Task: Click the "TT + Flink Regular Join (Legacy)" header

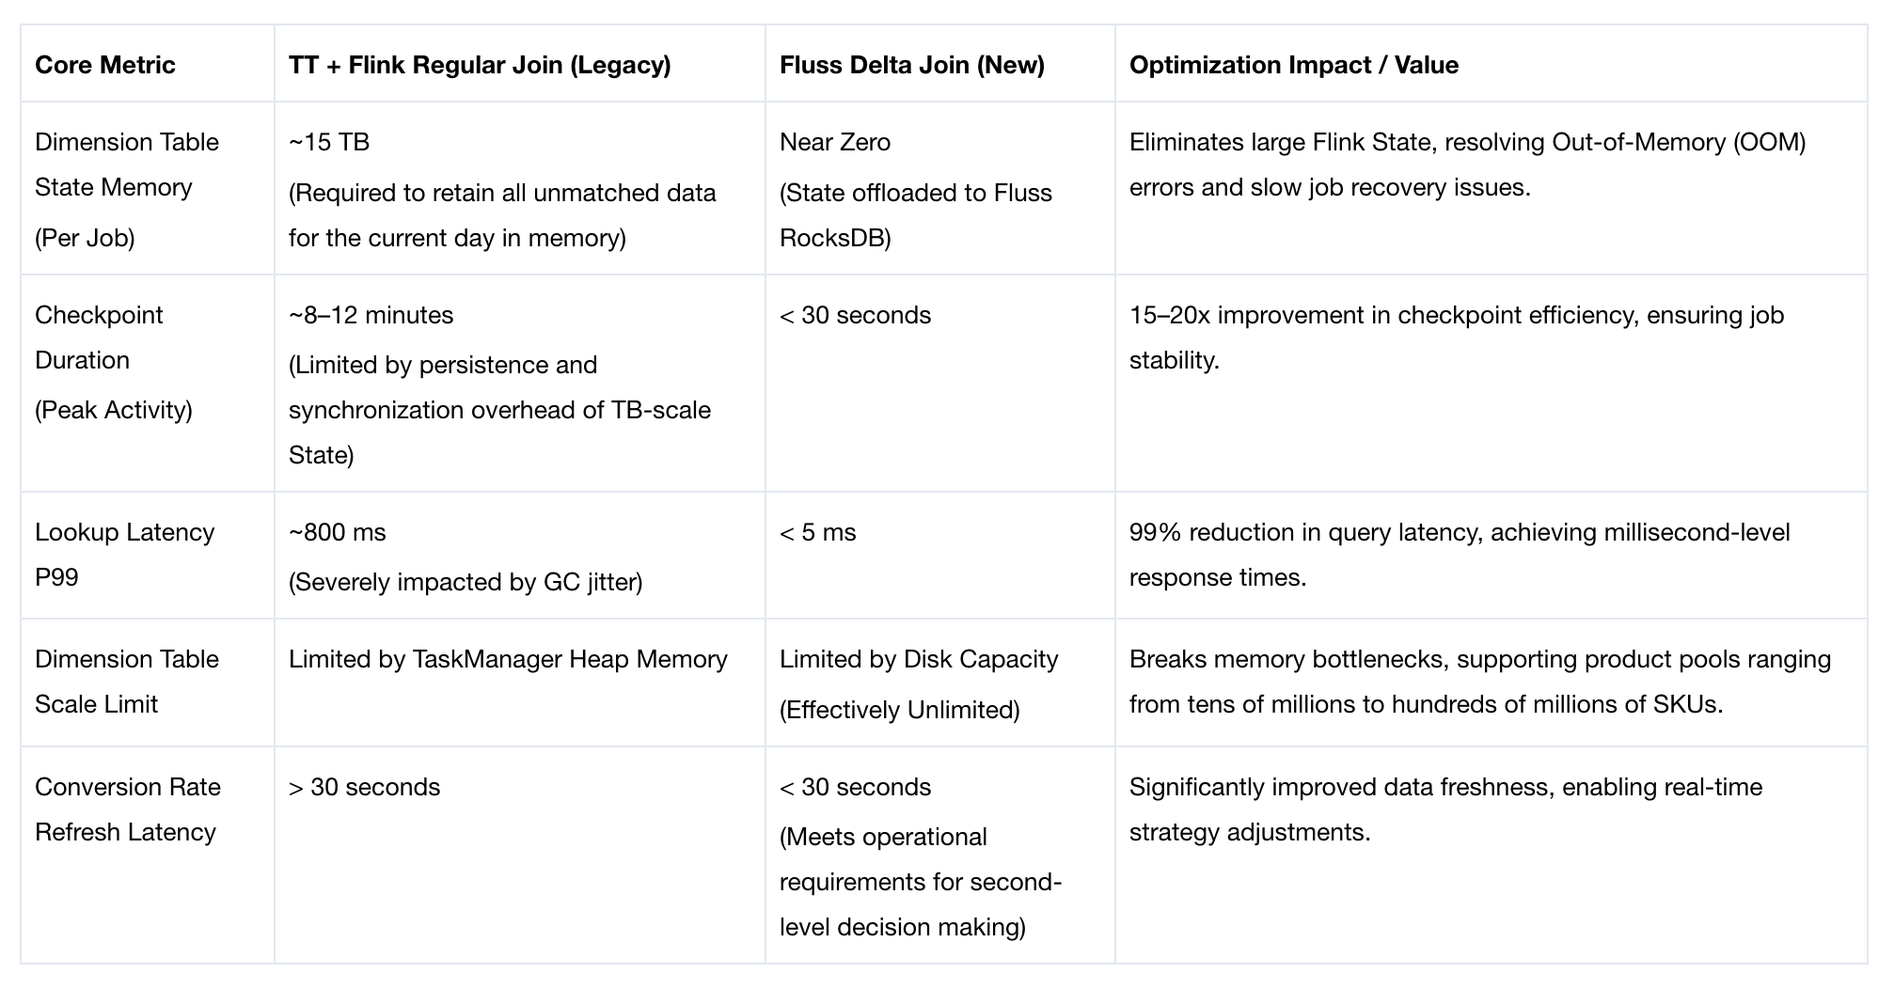Action: point(480,65)
